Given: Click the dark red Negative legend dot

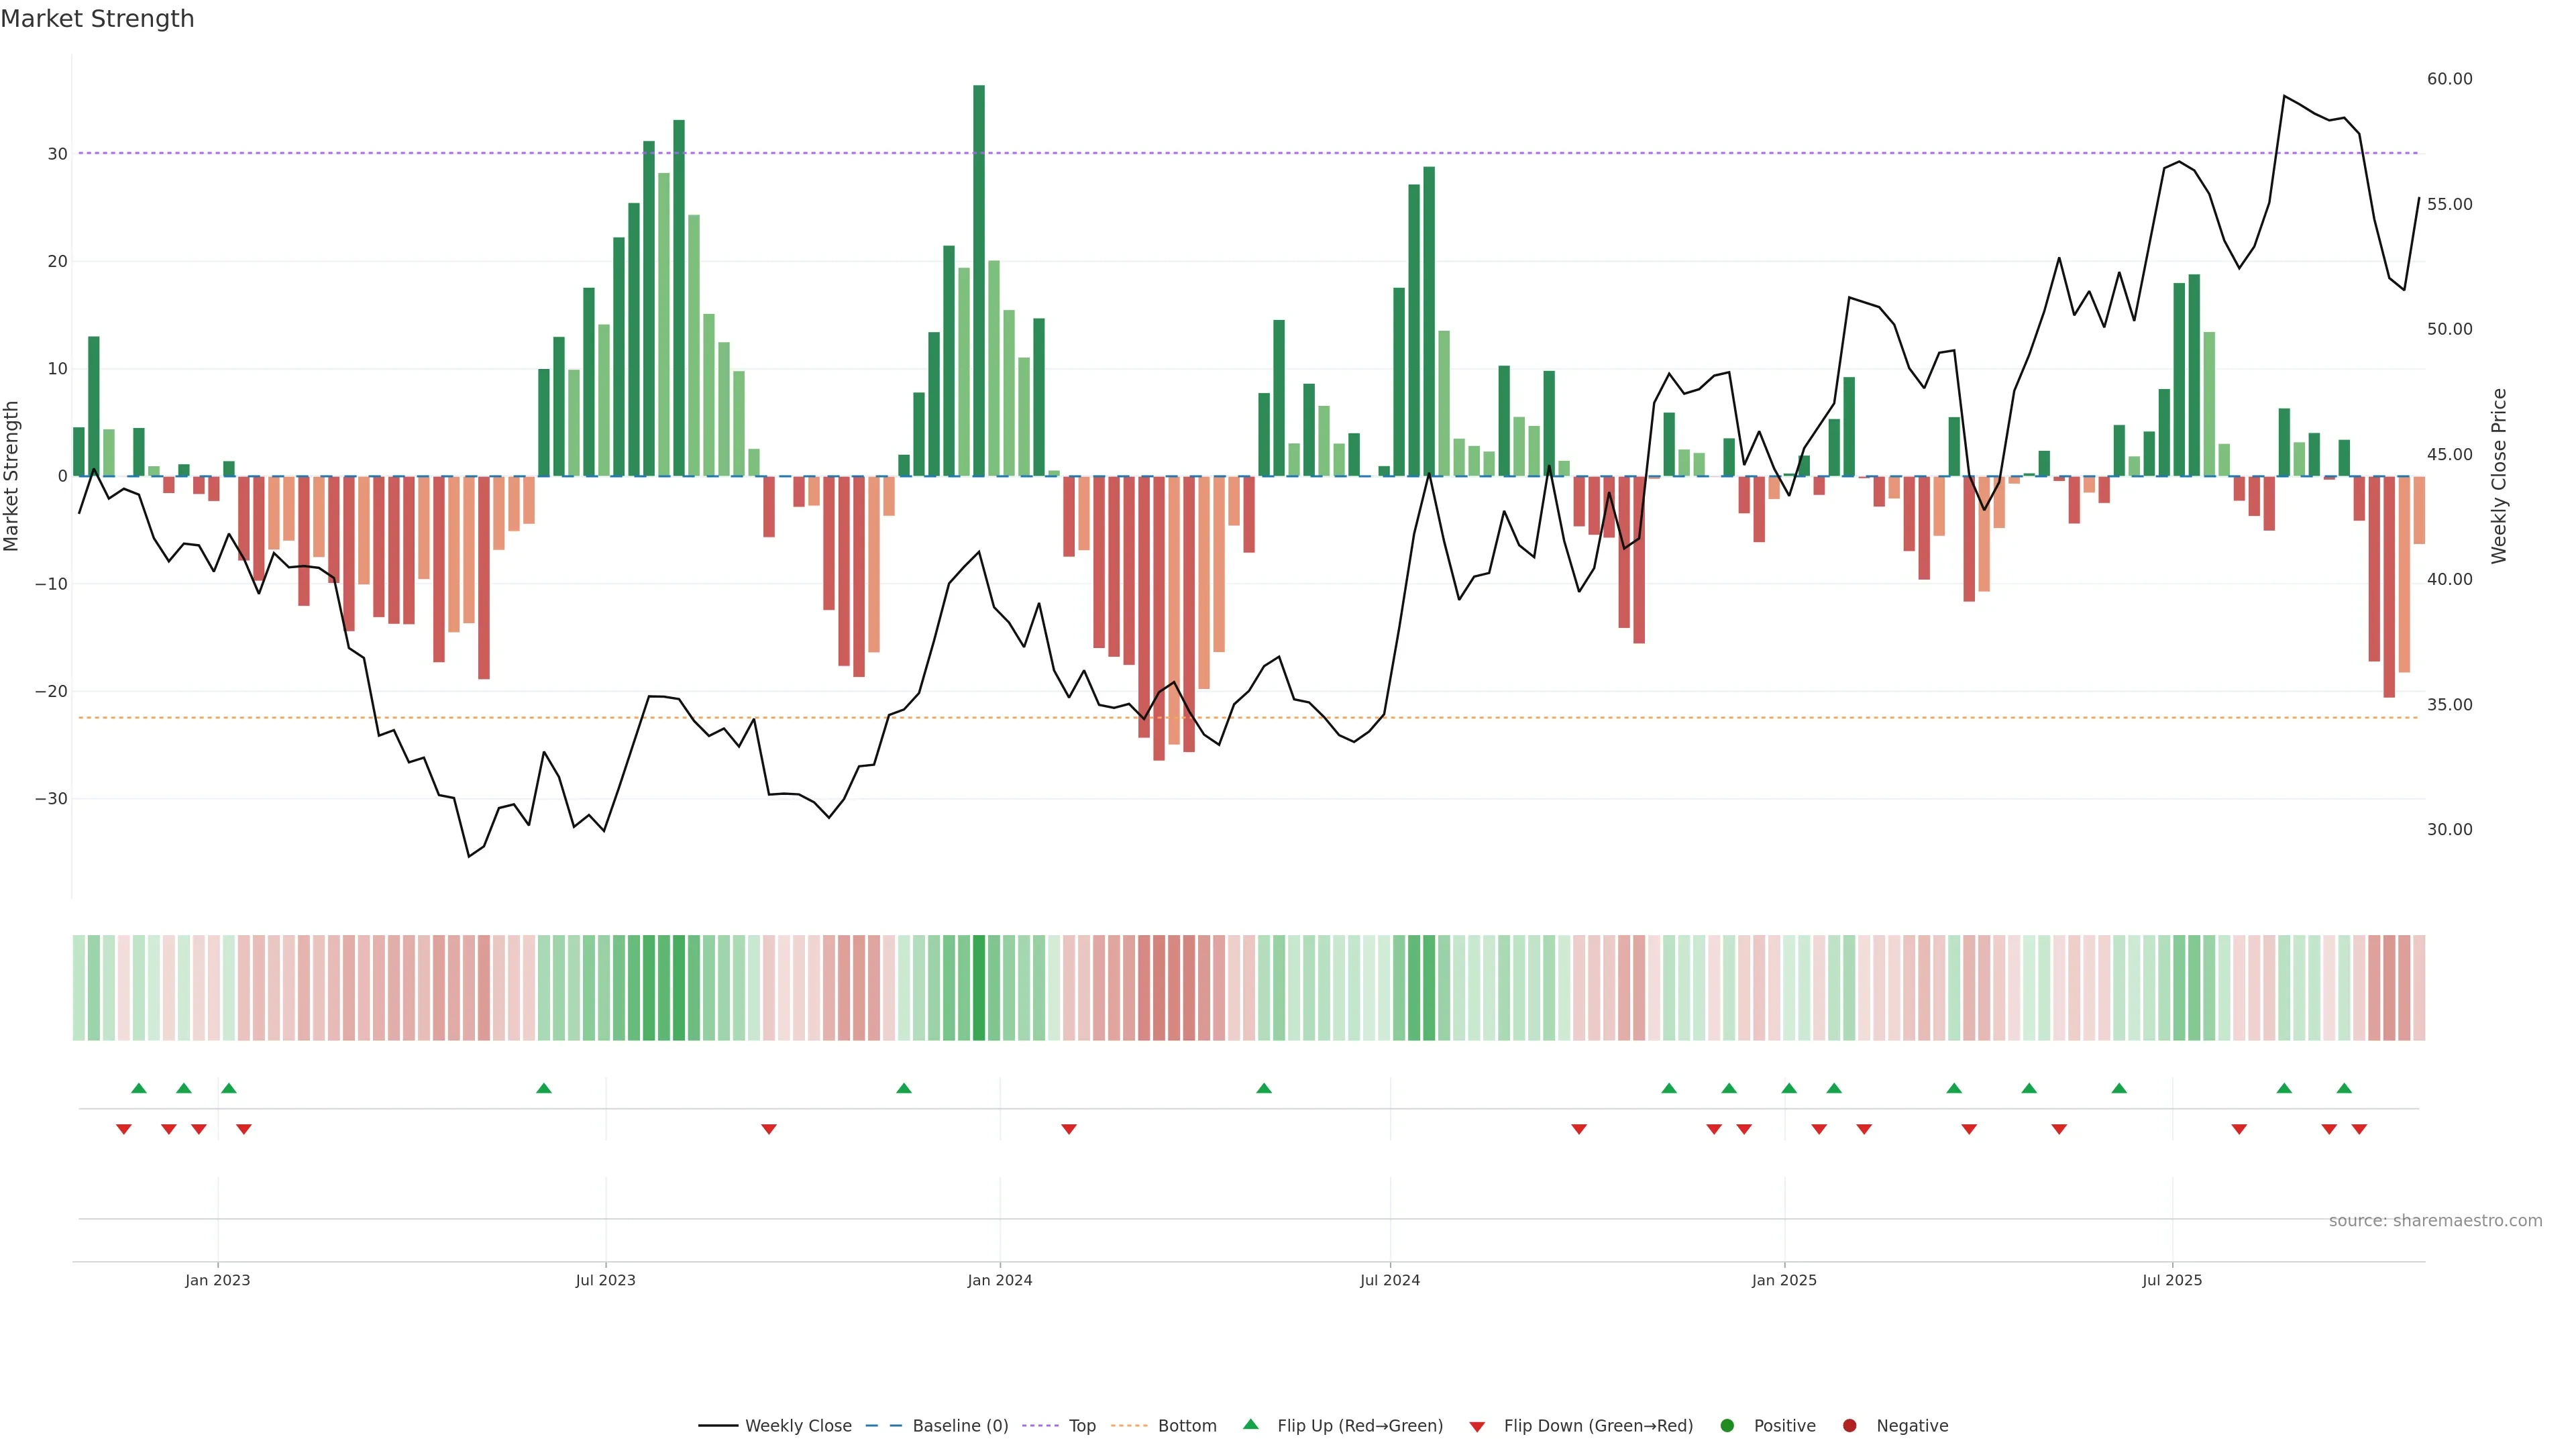Looking at the screenshot, I should [1849, 1426].
